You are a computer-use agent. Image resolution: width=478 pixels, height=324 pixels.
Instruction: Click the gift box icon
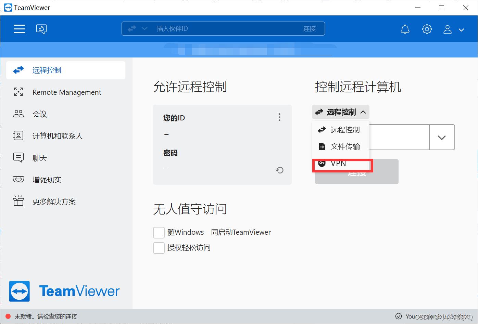coord(18,200)
